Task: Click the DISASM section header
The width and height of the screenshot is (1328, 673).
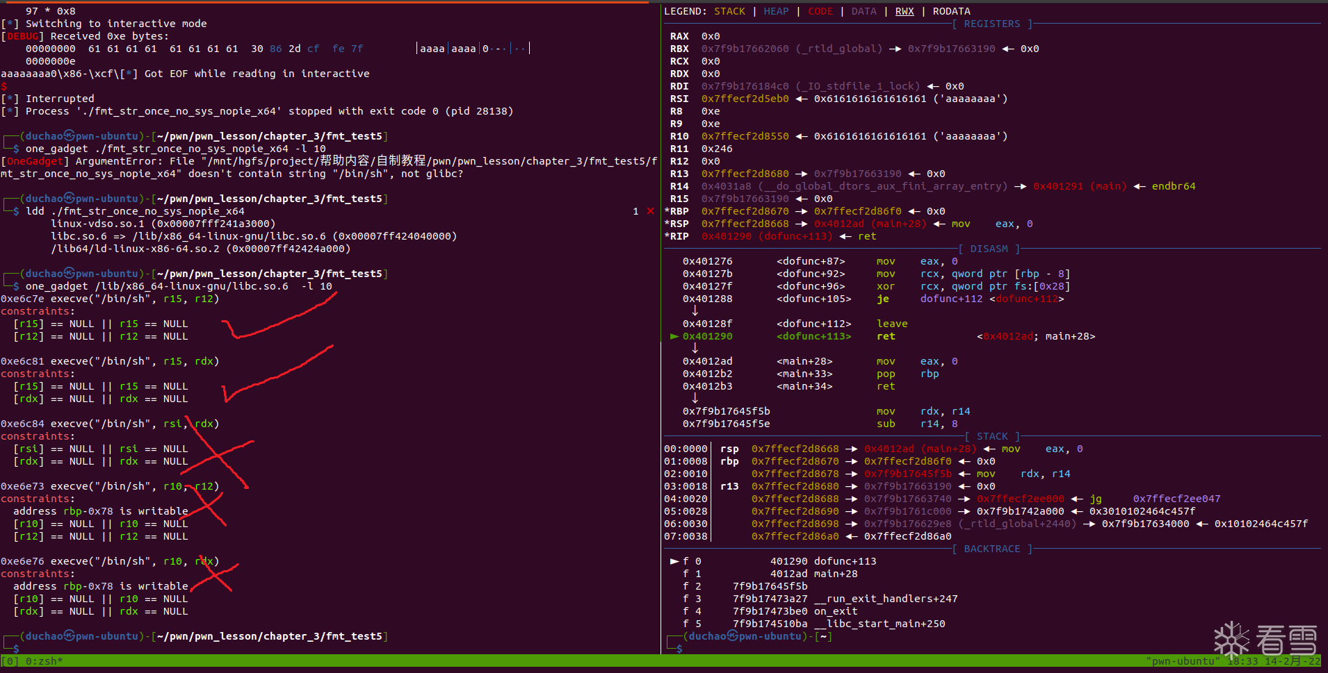Action: click(x=989, y=249)
